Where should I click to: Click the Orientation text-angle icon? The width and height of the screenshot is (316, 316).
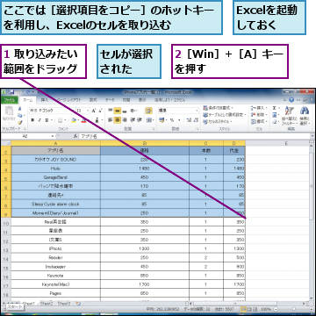click(133, 111)
